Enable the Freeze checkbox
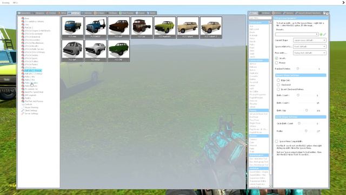The width and height of the screenshot is (346, 195). [276, 63]
